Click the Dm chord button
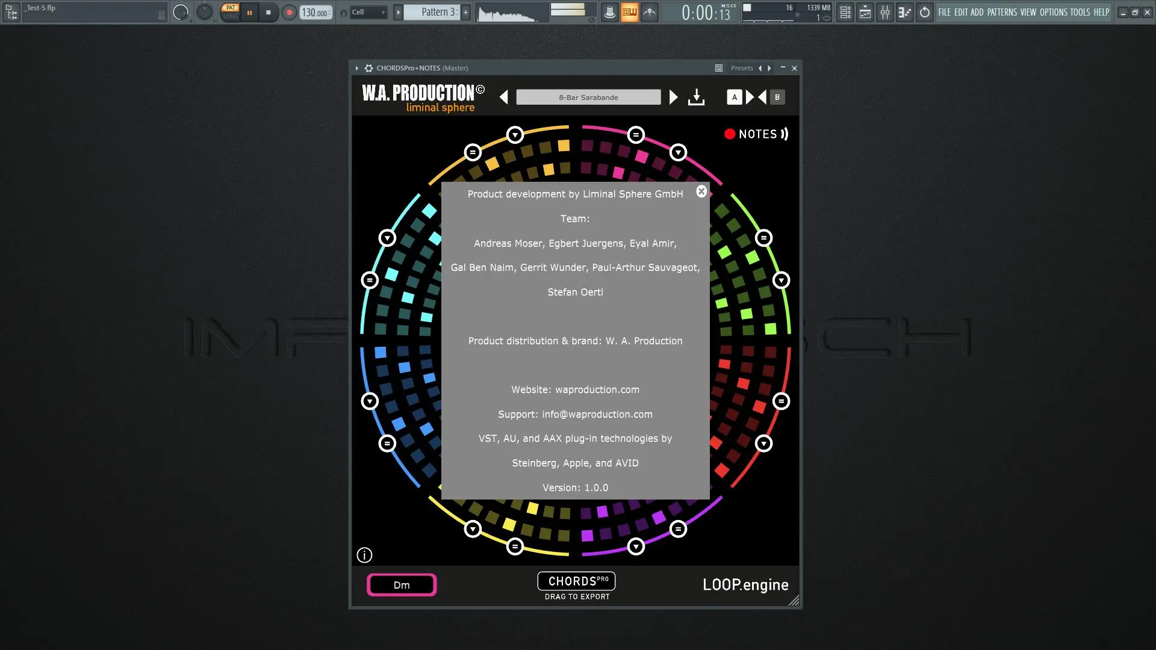Viewport: 1156px width, 650px height. click(402, 585)
